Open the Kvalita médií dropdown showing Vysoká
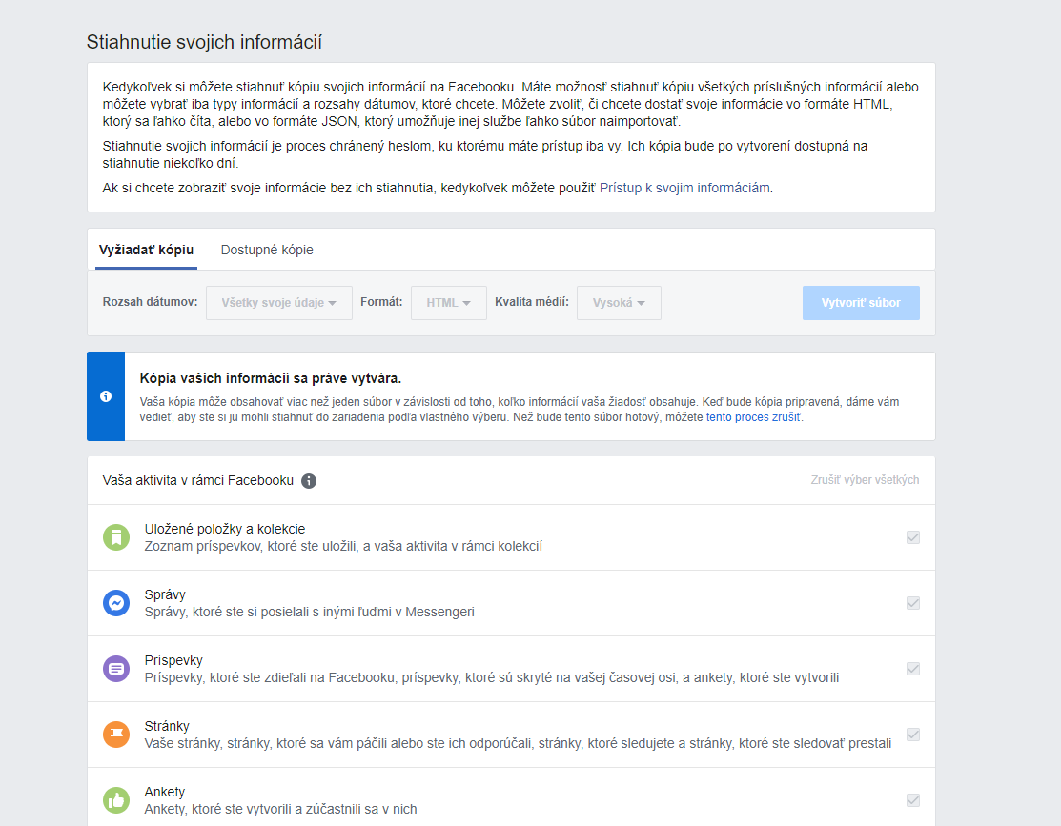Viewport: 1061px width, 826px height. 619,302
